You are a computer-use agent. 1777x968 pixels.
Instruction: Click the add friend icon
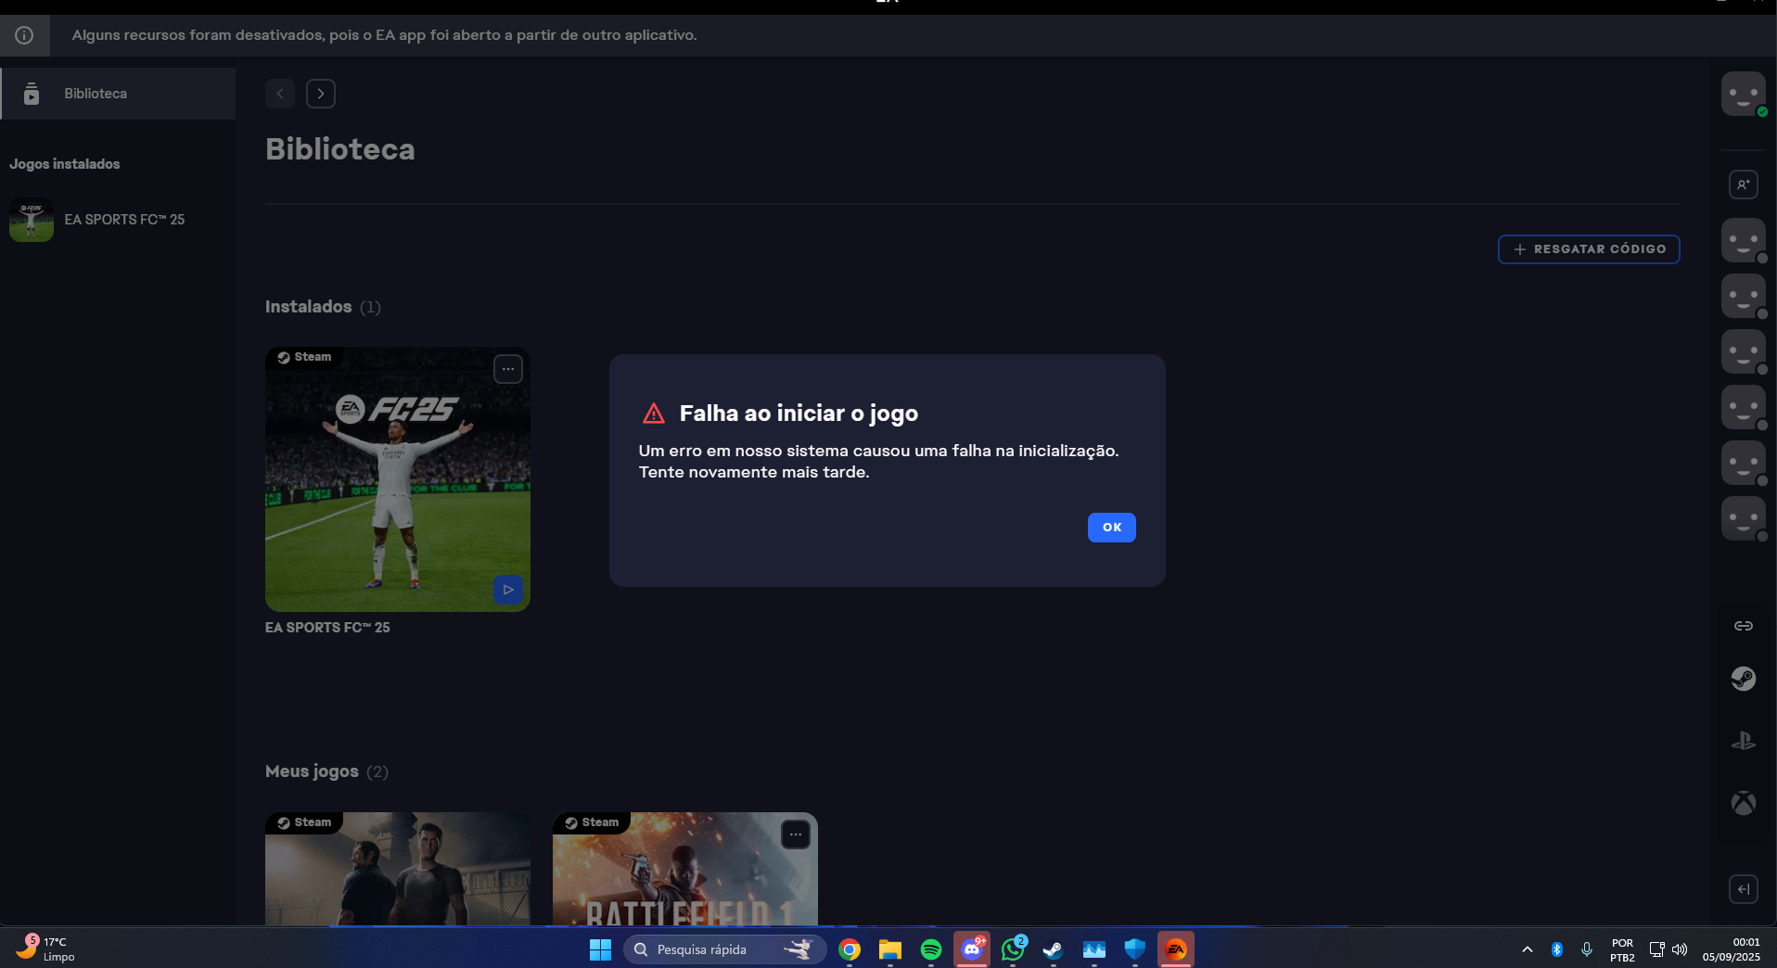tap(1743, 185)
